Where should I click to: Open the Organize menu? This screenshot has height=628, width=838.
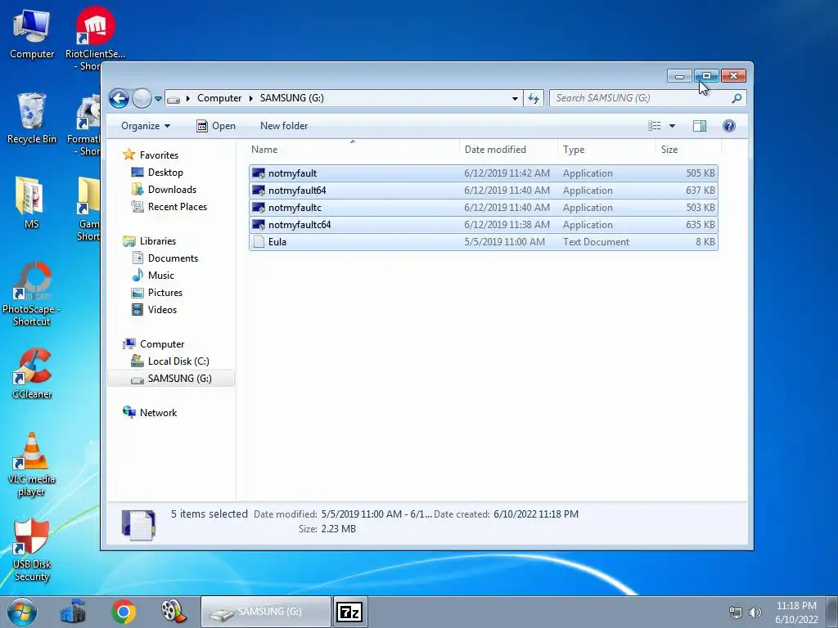(x=146, y=126)
